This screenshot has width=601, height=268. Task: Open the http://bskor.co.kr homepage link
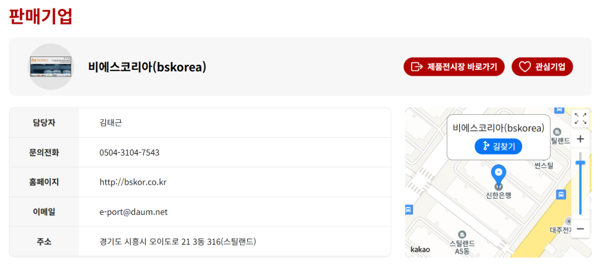[x=133, y=182]
